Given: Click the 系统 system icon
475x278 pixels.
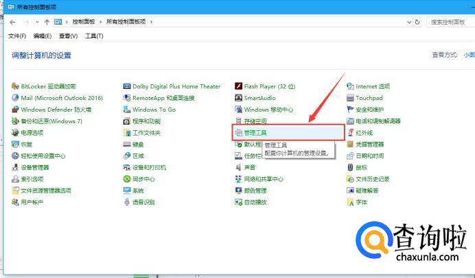Looking at the screenshot, I should (127, 190).
